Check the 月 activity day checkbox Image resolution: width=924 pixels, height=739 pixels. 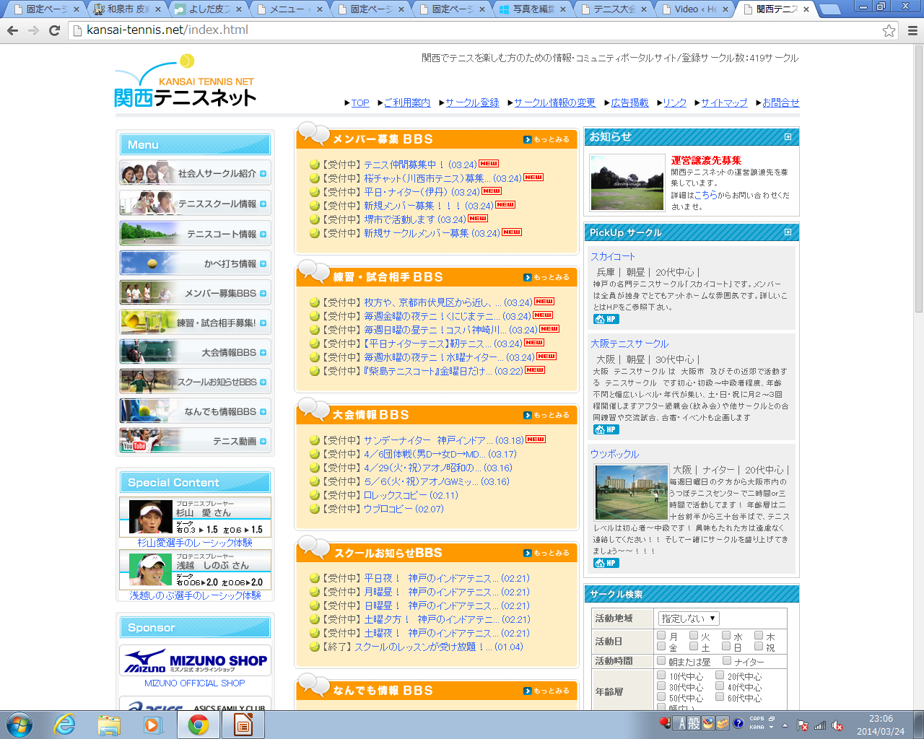661,636
